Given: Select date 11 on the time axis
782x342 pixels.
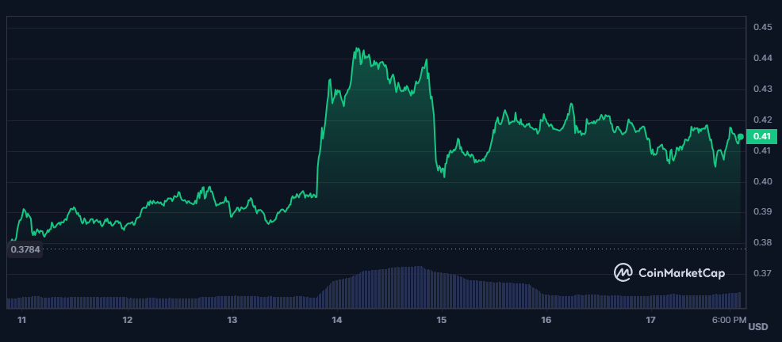Looking at the screenshot, I should pos(22,321).
